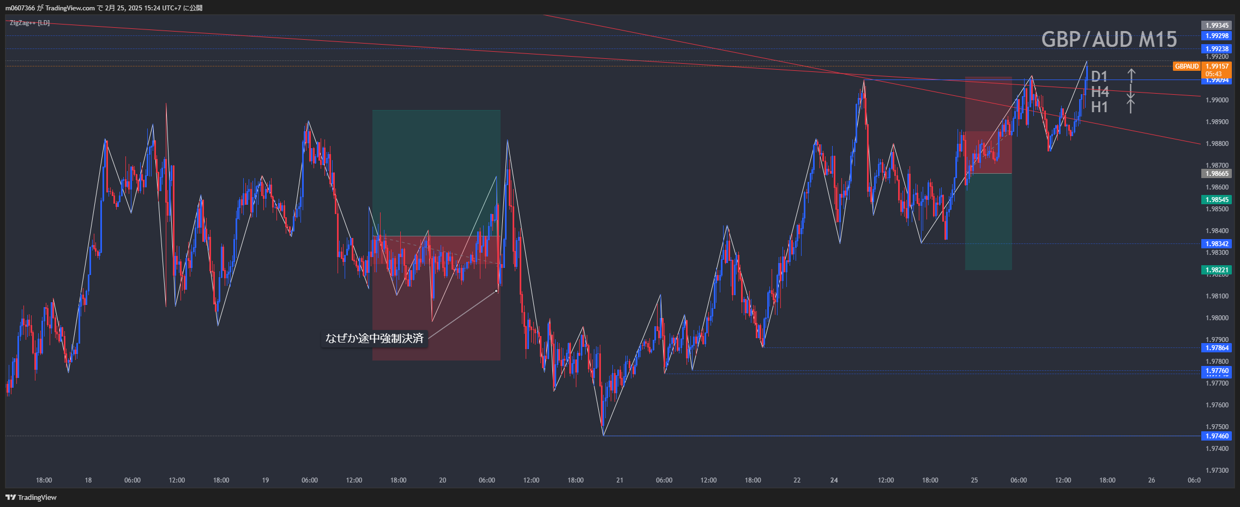Click the up arrow next to D1
The height and width of the screenshot is (507, 1240).
coord(1131,76)
